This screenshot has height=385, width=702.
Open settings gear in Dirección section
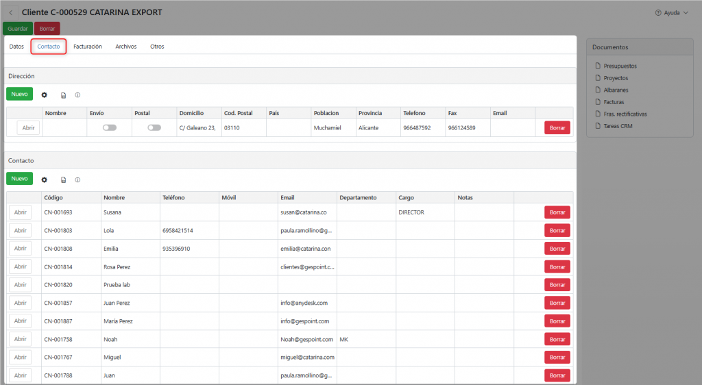tap(45, 95)
